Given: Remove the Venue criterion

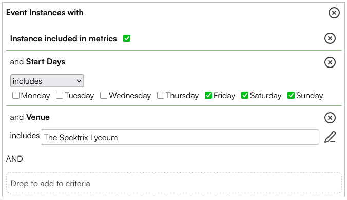Looking at the screenshot, I should click(x=330, y=118).
